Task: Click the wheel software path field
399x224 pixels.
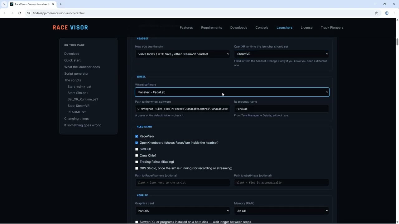Action: point(183,109)
